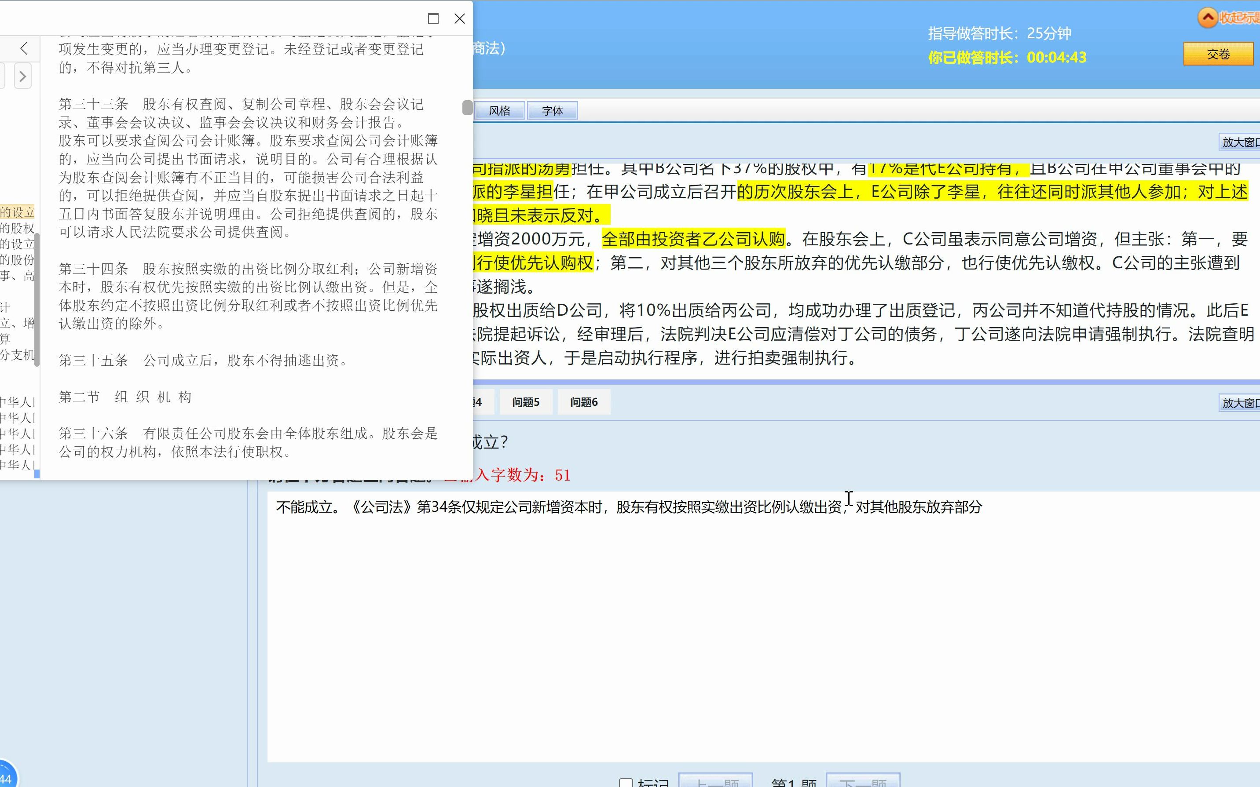Click the 第二节 组织机构 section heading
Screen dimensions: 1260x787
(125, 397)
